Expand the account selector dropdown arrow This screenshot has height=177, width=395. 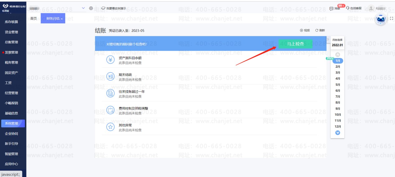[83, 8]
